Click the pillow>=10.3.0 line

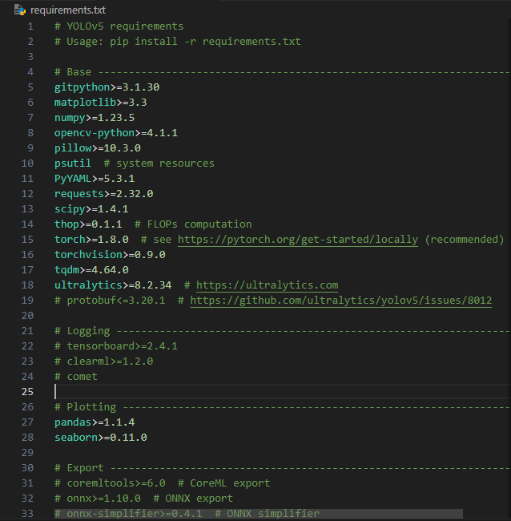coord(98,148)
